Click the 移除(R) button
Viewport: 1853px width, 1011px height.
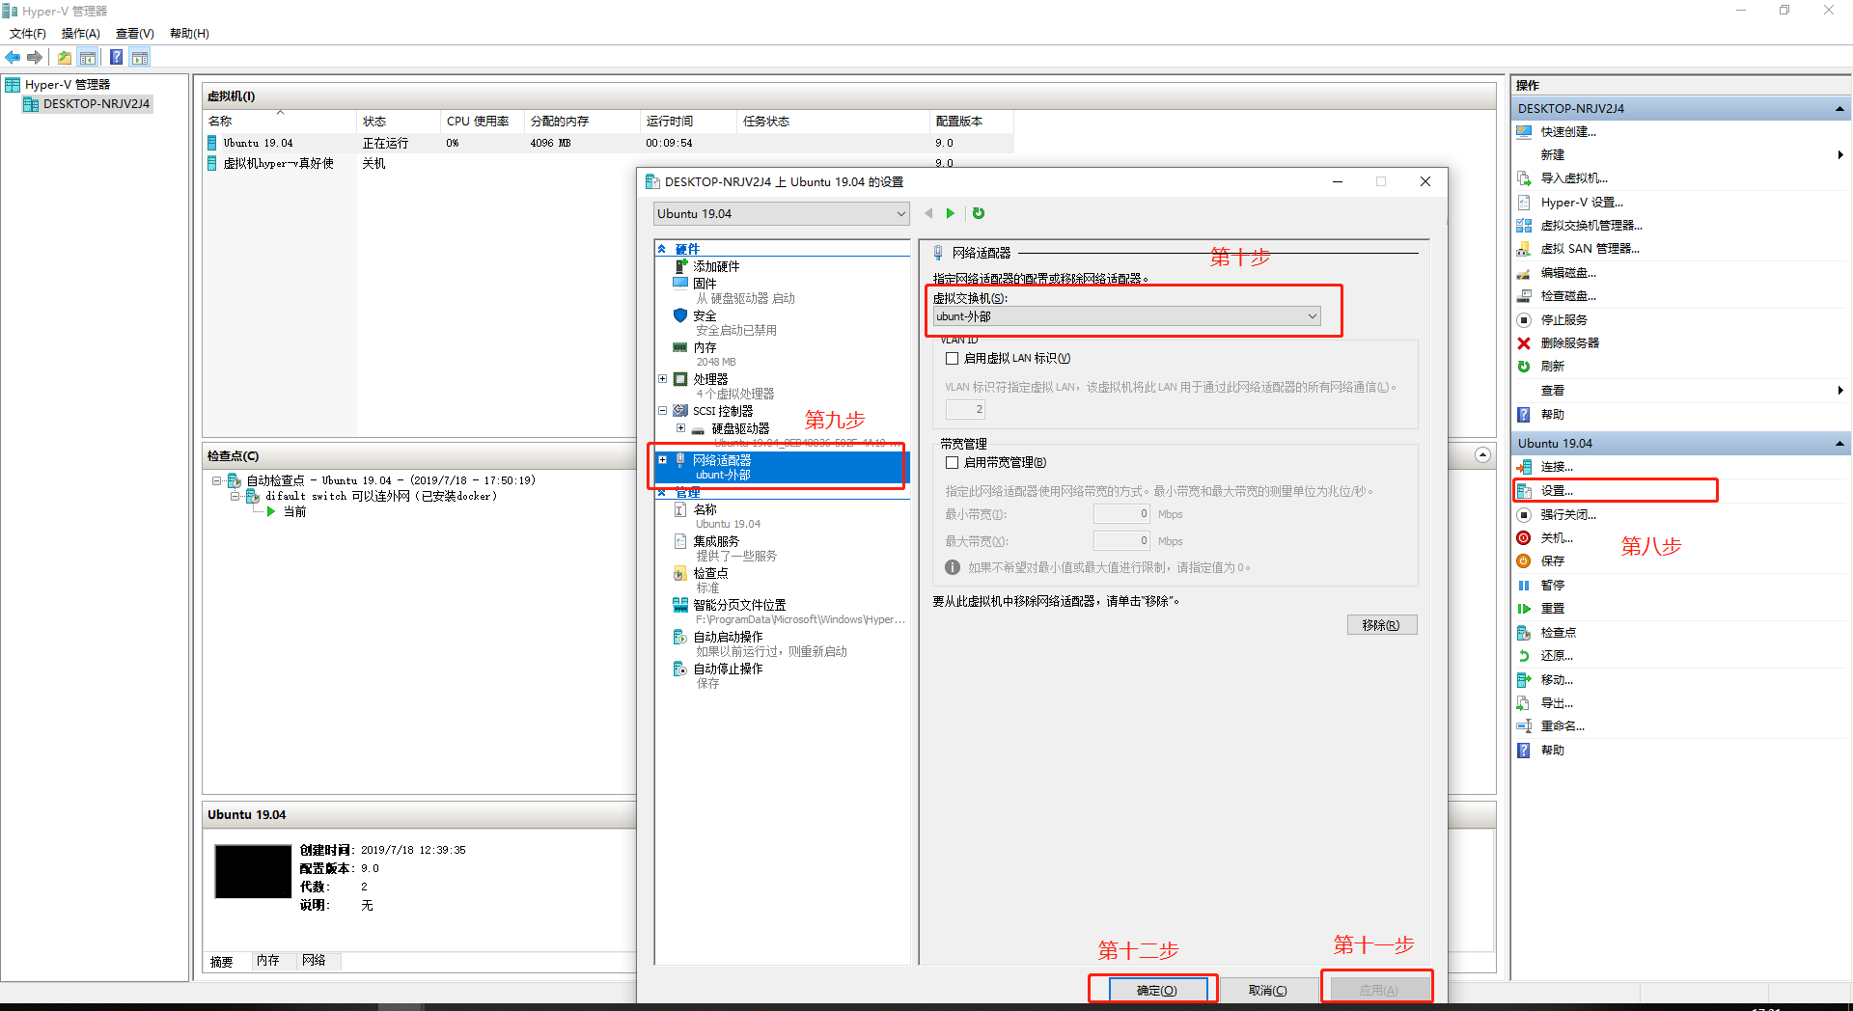tap(1381, 626)
